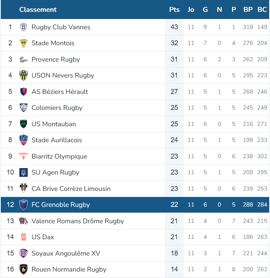This screenshot has height=278, width=270.
Task: Click the AS Béziers Hérault club crest
Action: 24,92
